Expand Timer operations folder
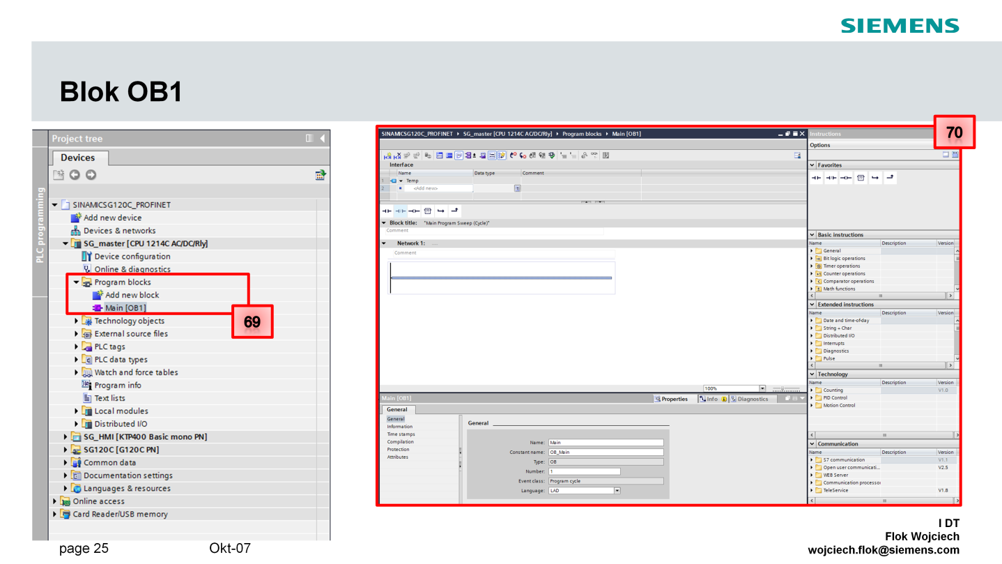The image size is (1002, 564). [812, 266]
